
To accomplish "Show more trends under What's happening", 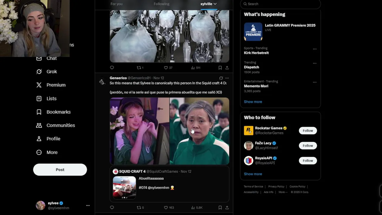I will tap(253, 102).
